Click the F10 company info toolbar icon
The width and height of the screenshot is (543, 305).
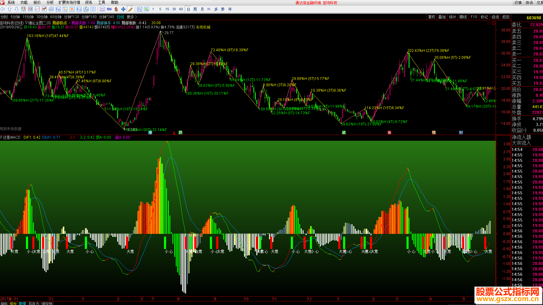tap(58, 9)
